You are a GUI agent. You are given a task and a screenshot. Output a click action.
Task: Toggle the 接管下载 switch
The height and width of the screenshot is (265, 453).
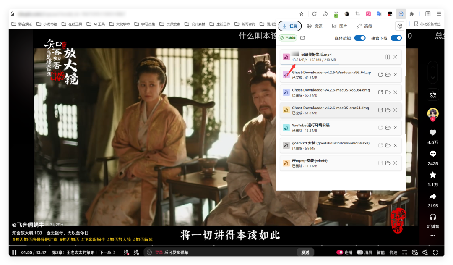[396, 38]
